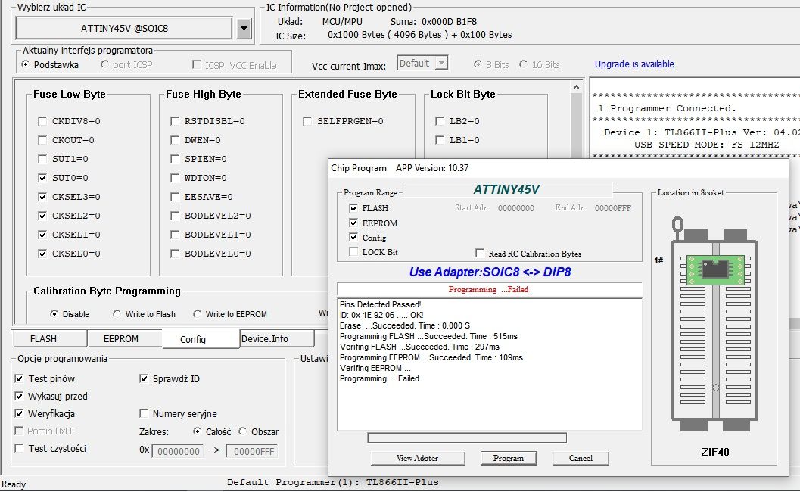Toggle the BODLEVEL1=0 checkbox

[175, 234]
